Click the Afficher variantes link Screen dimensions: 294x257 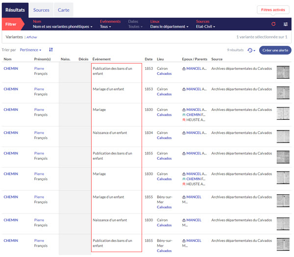[32, 37]
